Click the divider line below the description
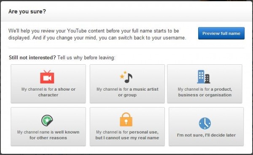Image resolution: width=253 pixels, height=155 pixels. [x=126, y=48]
